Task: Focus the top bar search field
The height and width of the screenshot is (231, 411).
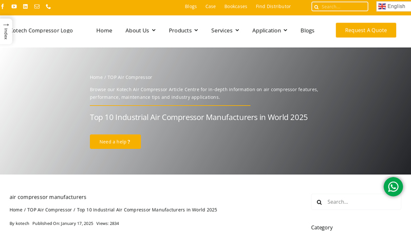Action: [x=340, y=7]
